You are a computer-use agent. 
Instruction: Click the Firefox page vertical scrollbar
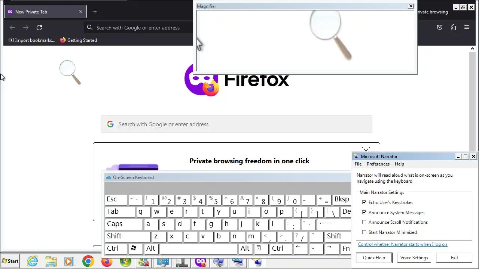(472, 101)
